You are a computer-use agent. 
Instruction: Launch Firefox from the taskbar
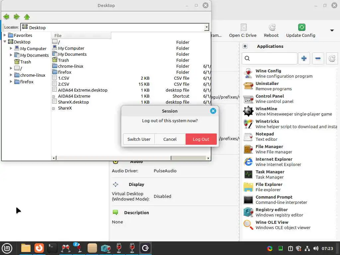[39, 248]
